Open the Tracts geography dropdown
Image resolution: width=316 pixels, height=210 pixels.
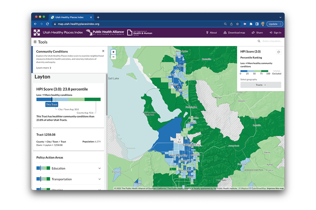coord(261,84)
